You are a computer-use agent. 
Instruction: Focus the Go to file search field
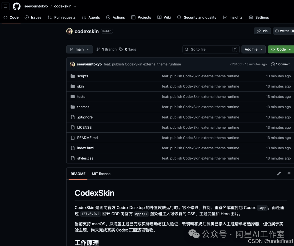click(x=211, y=49)
